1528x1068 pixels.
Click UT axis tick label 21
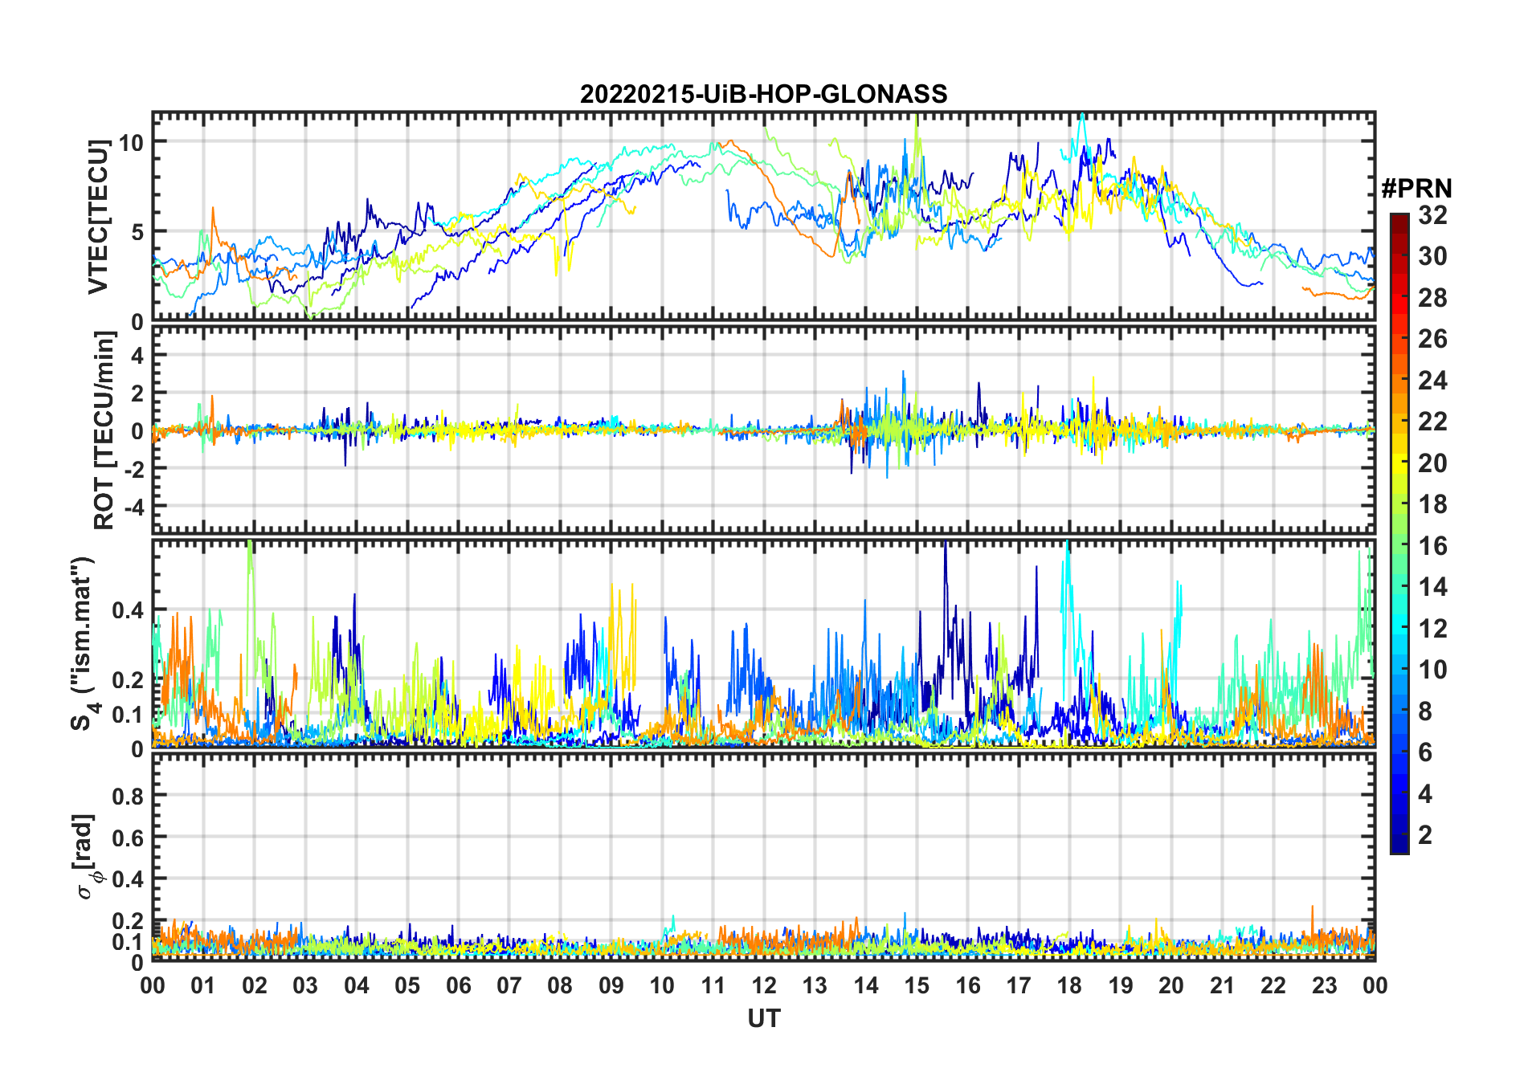point(1222,985)
